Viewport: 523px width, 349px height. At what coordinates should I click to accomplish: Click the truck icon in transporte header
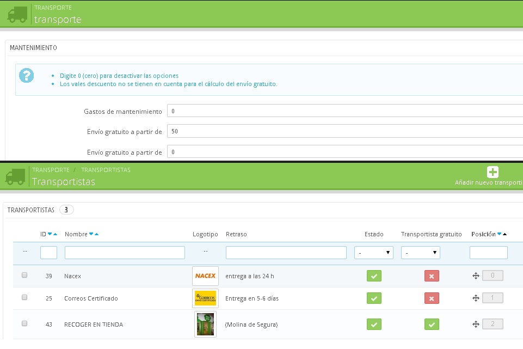click(17, 15)
